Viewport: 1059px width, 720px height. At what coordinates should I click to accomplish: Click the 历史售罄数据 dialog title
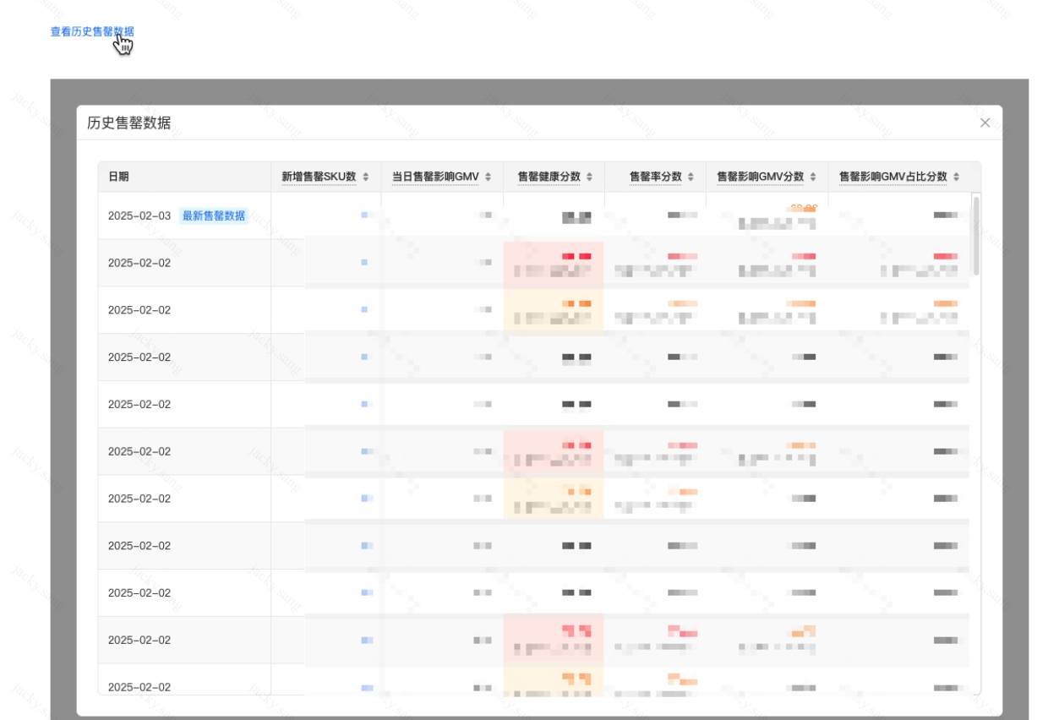[128, 123]
